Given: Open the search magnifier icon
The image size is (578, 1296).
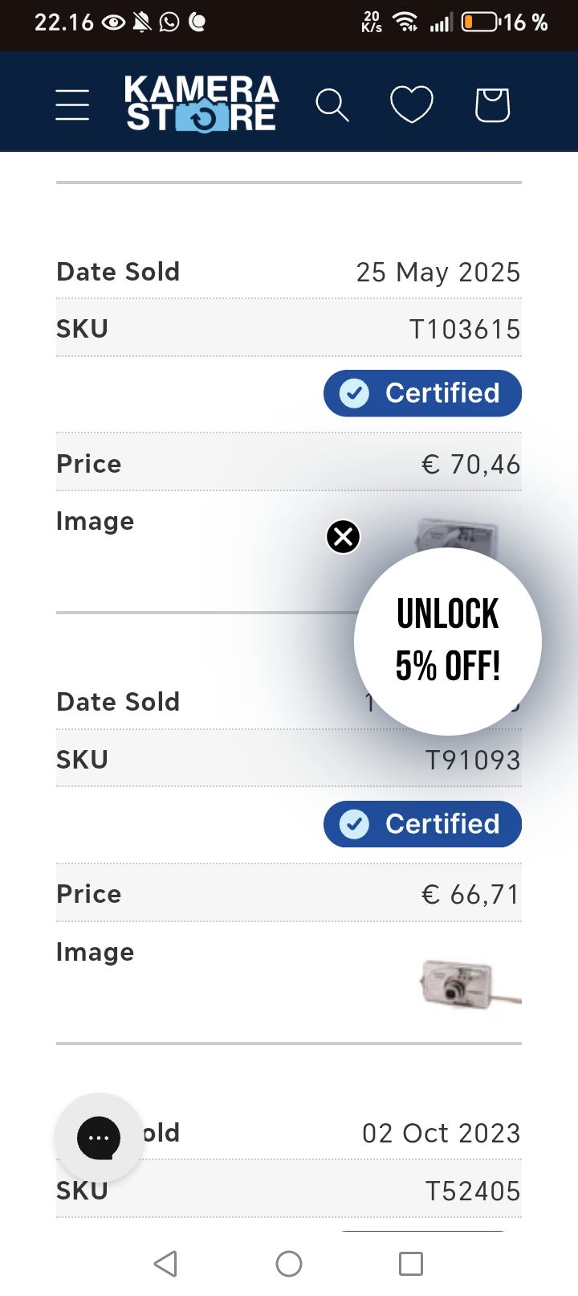Looking at the screenshot, I should tap(332, 105).
